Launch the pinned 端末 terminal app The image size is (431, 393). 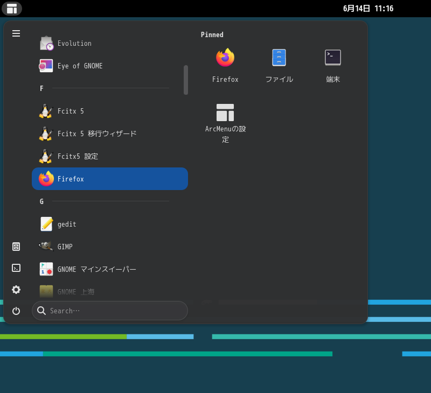333,65
